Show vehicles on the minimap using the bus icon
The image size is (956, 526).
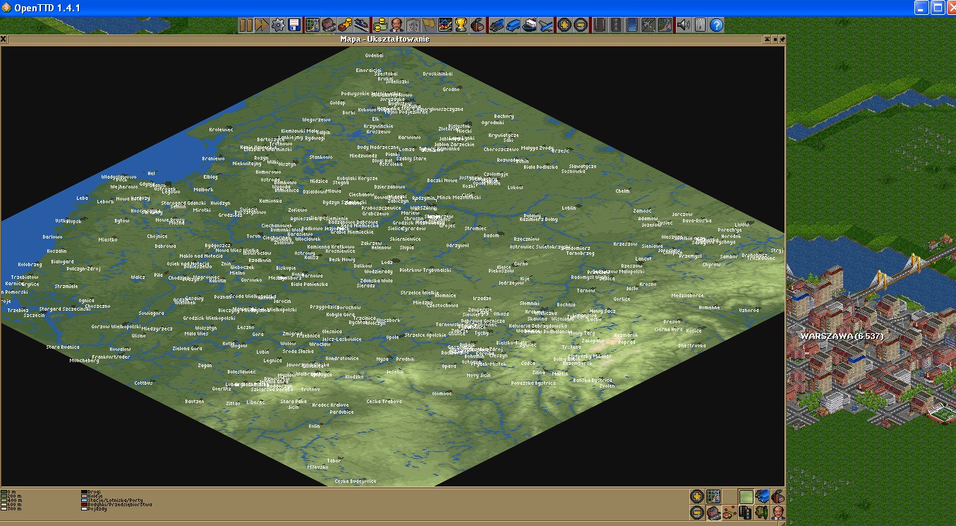point(761,496)
